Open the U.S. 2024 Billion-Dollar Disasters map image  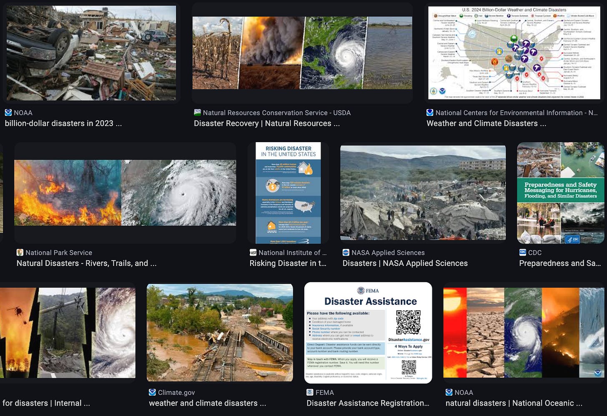pyautogui.click(x=514, y=53)
